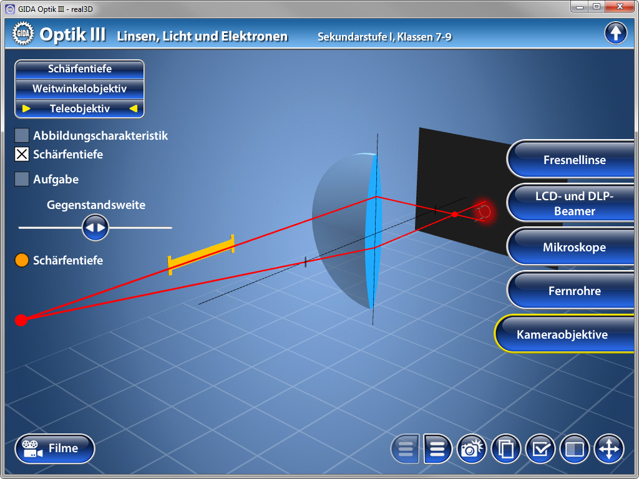The width and height of the screenshot is (639, 479).
Task: Open the checkmark task icon
Action: pyautogui.click(x=540, y=448)
